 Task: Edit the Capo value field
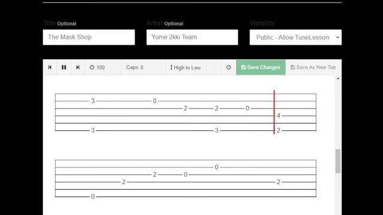(142, 67)
